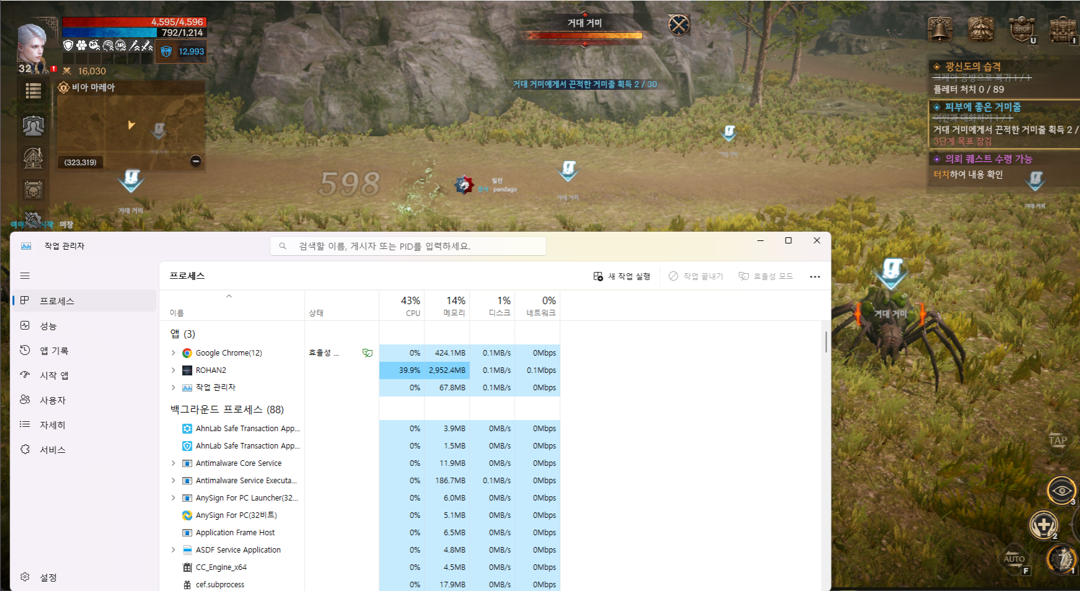1080x591 pixels.
Task: Click the 효율성 모드 button
Action: pyautogui.click(x=766, y=276)
